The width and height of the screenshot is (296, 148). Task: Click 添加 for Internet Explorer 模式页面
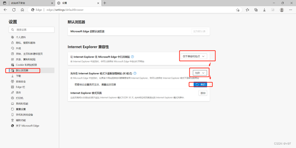coord(203,93)
